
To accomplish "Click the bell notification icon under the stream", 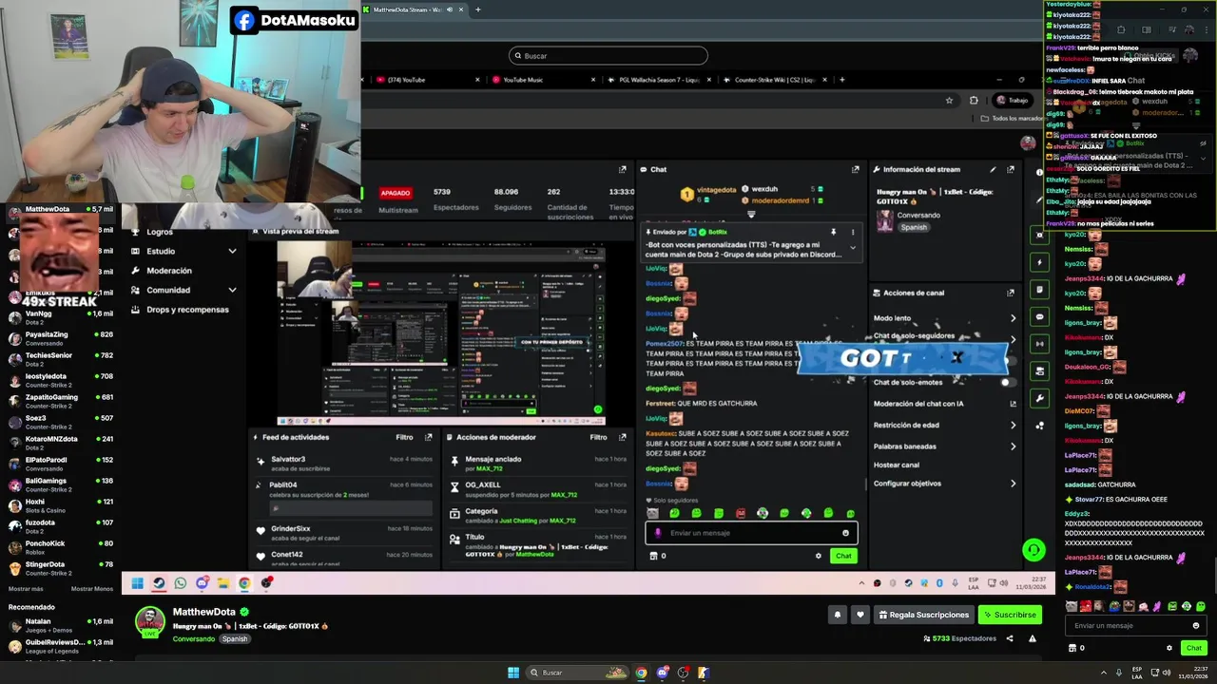I will point(838,615).
